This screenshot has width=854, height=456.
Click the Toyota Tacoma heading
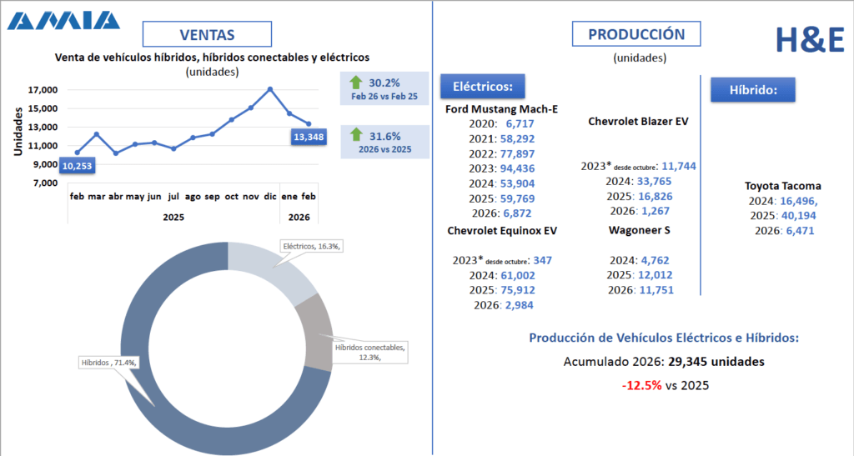pyautogui.click(x=782, y=186)
